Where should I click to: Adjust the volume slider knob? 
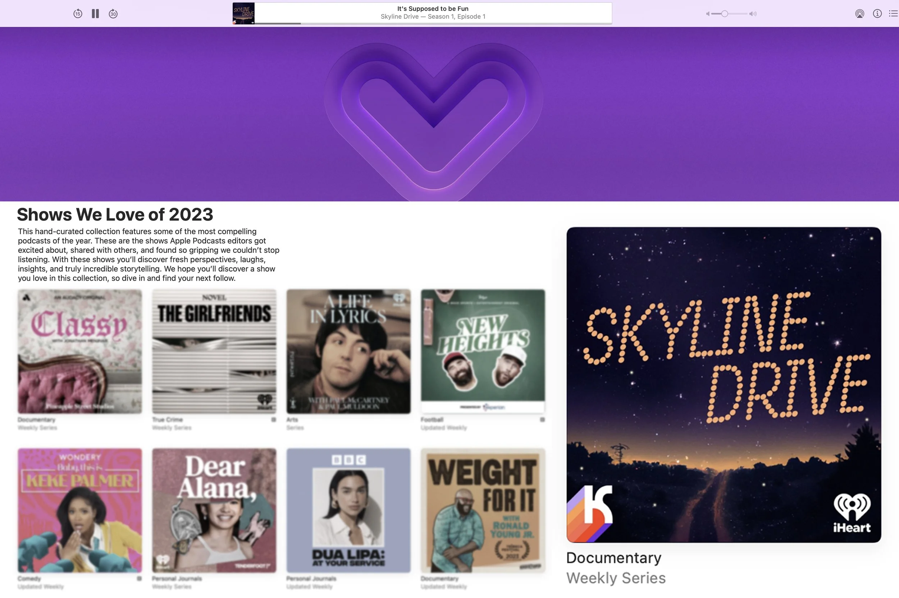pos(724,14)
